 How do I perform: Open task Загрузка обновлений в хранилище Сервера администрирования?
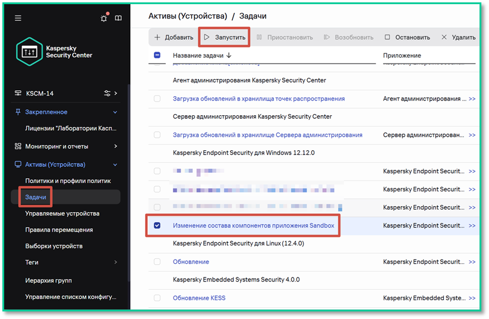click(267, 135)
